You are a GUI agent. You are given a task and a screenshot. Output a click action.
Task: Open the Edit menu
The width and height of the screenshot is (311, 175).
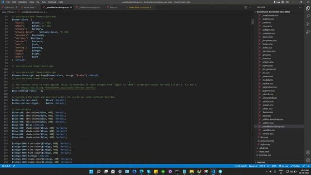point(14,2)
